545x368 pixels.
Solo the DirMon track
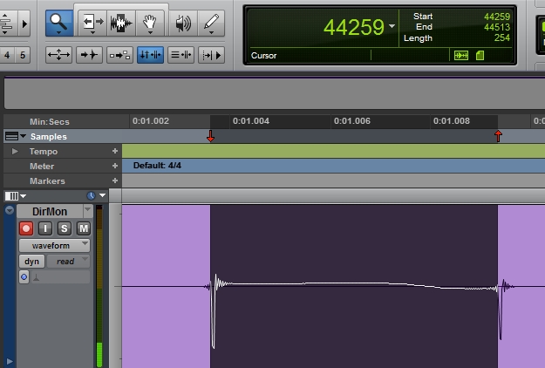(x=65, y=228)
